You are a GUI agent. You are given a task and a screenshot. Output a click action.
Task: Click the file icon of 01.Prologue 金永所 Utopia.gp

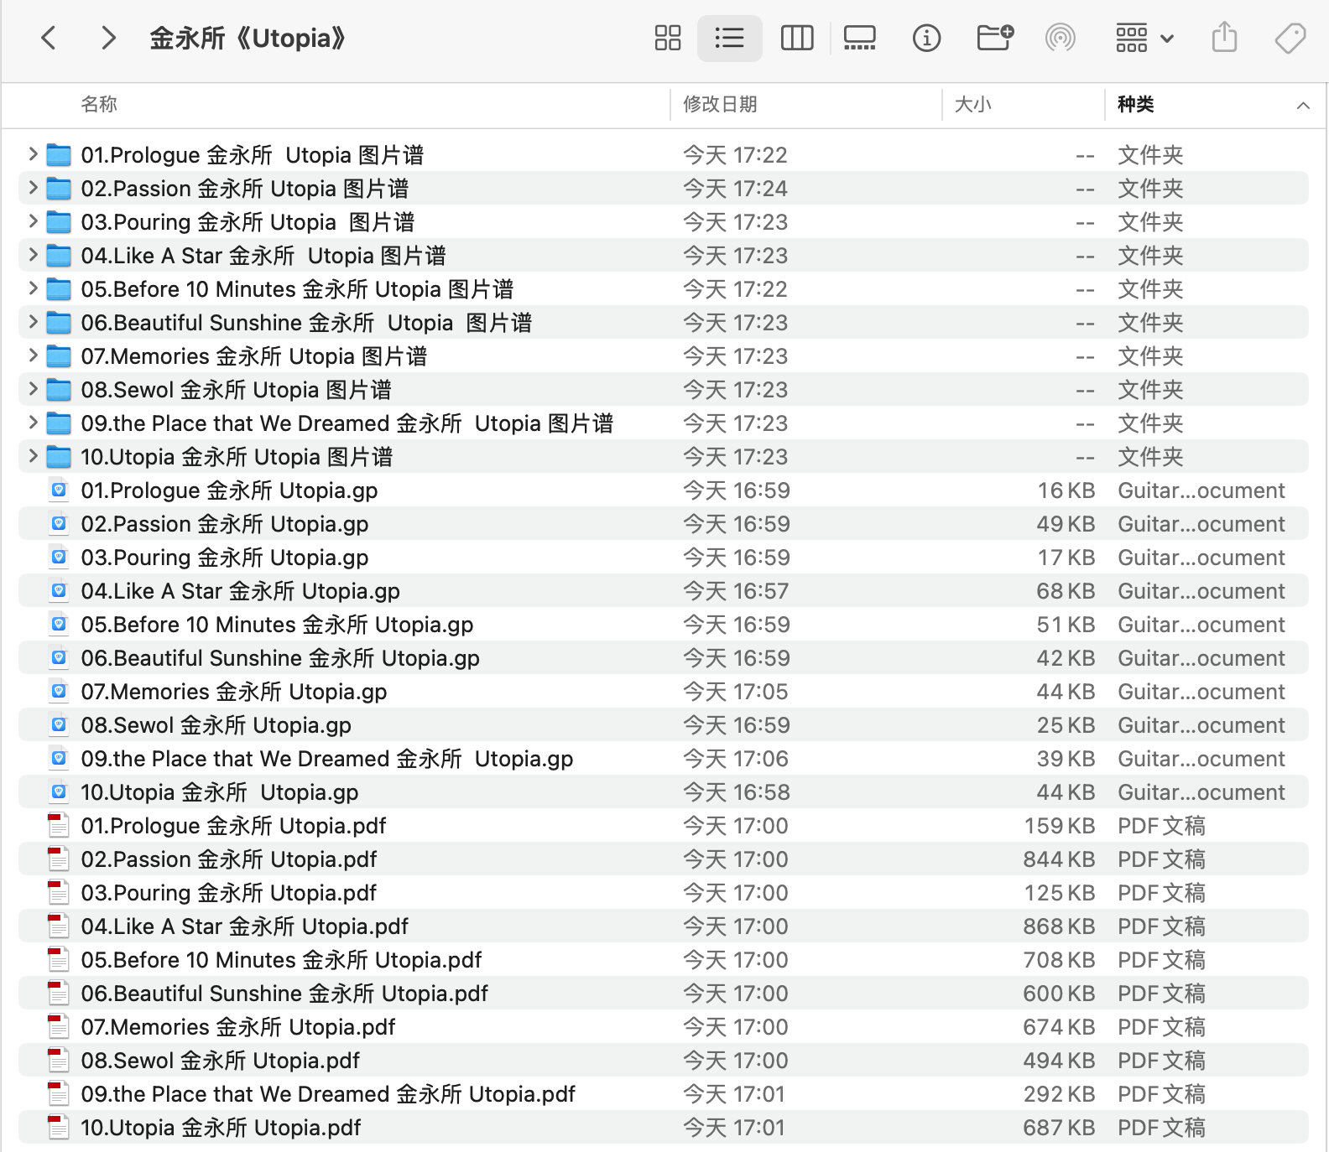tap(59, 490)
